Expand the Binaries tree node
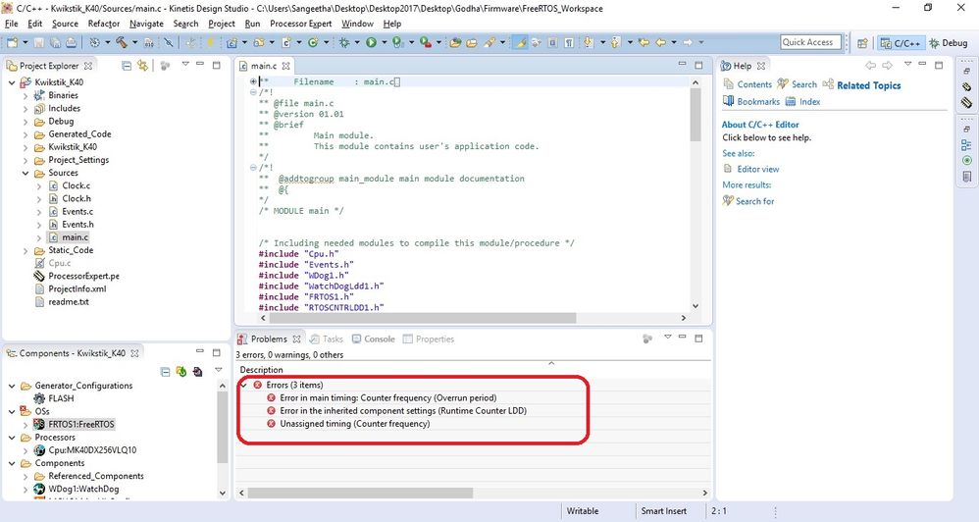This screenshot has width=979, height=522. point(26,95)
